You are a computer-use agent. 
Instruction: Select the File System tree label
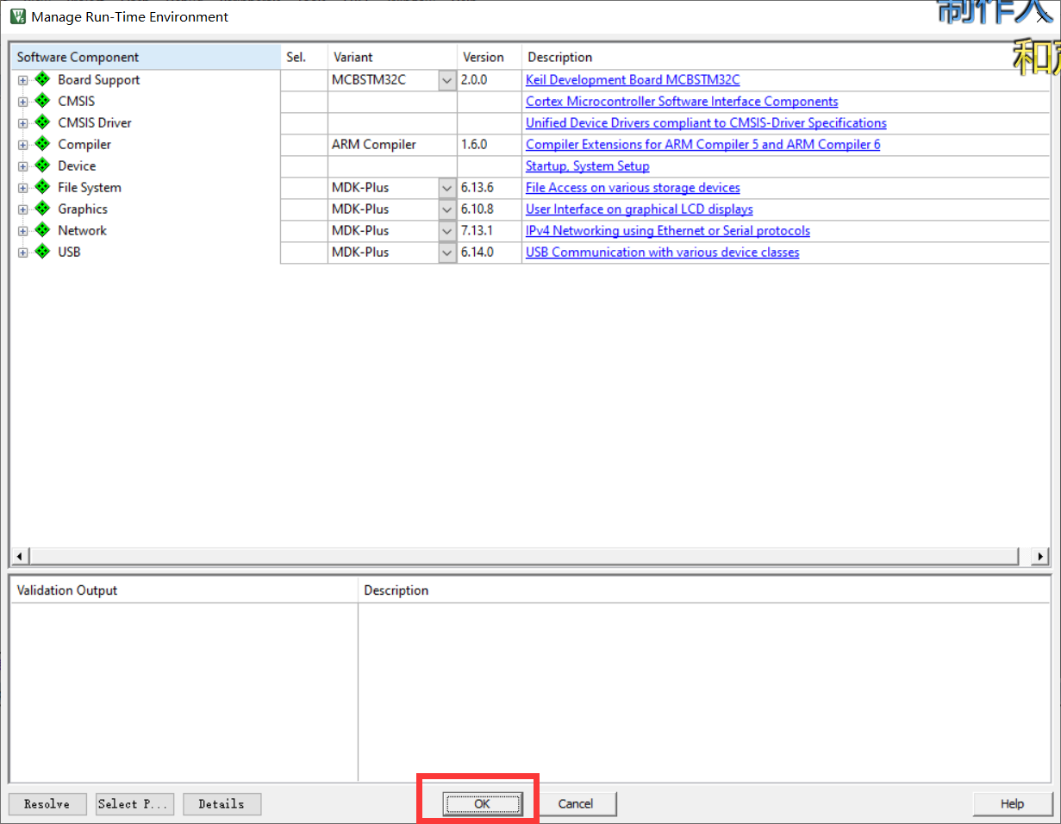click(x=90, y=187)
